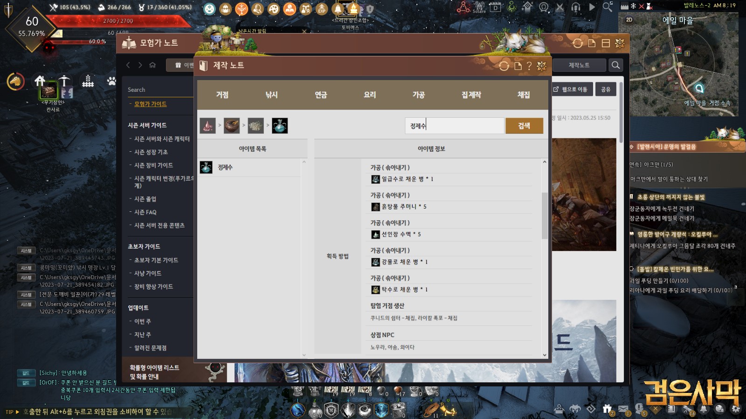Select the mortar bowl icon in breadcrumb
This screenshot has height=419, width=746.
pyautogui.click(x=232, y=126)
